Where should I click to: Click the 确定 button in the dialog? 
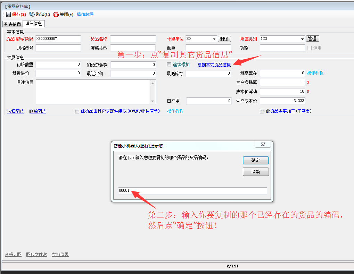pyautogui.click(x=256, y=161)
